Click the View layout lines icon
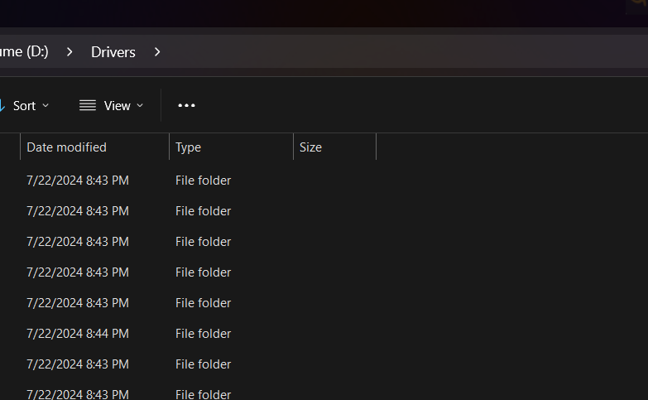This screenshot has height=400, width=648. click(87, 105)
